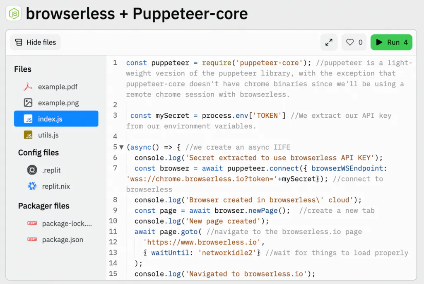The image size is (424, 284).
Task: Click line number 15 in the gutter
Action: 113,274
